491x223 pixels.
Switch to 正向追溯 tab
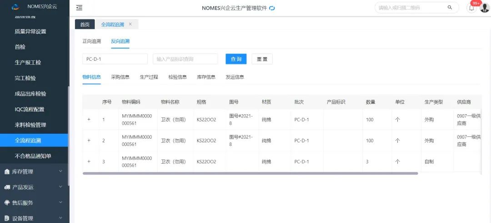point(92,41)
